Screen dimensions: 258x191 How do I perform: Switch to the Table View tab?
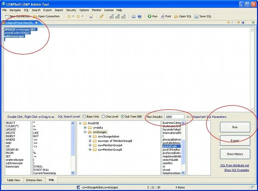tap(13, 180)
